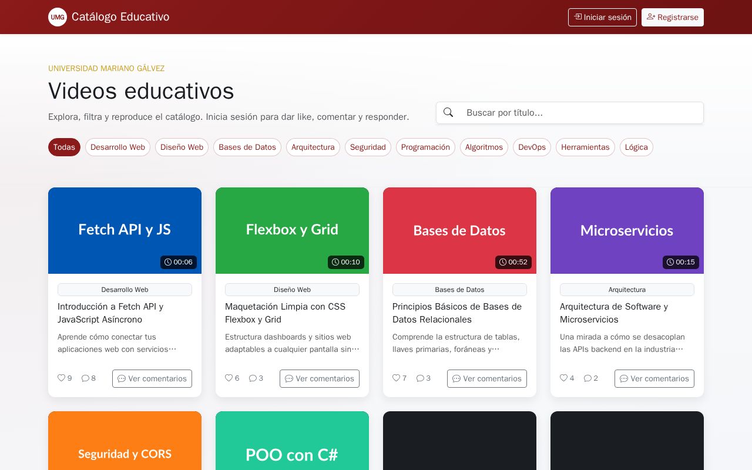The image size is (752, 470).
Task: Click title Introducción a Fetch API y JavaScript Asíncrono
Action: (x=110, y=313)
